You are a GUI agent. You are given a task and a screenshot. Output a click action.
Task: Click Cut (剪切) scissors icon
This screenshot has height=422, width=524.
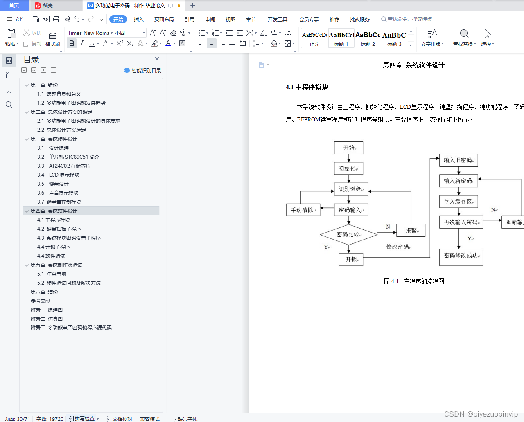click(27, 33)
